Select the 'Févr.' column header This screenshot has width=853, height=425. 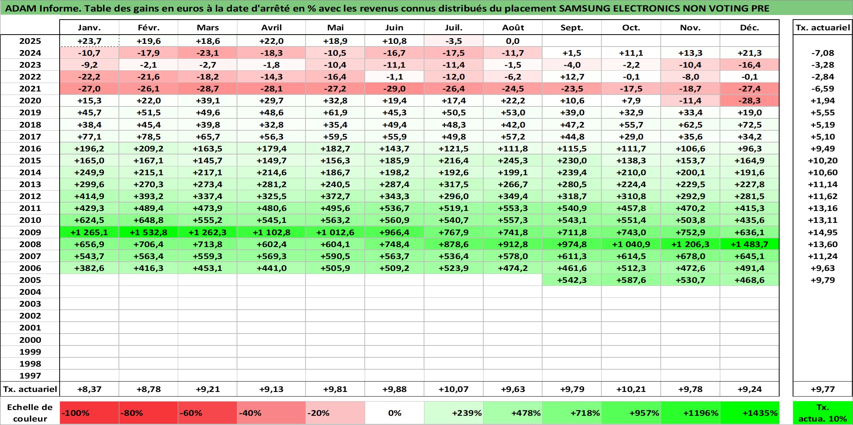pos(149,28)
